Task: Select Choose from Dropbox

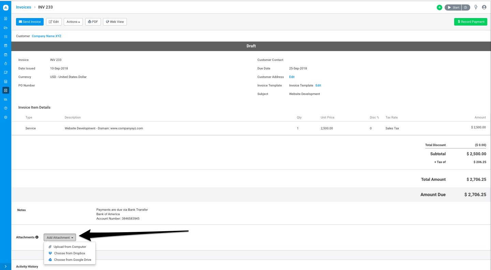Action: (70, 253)
